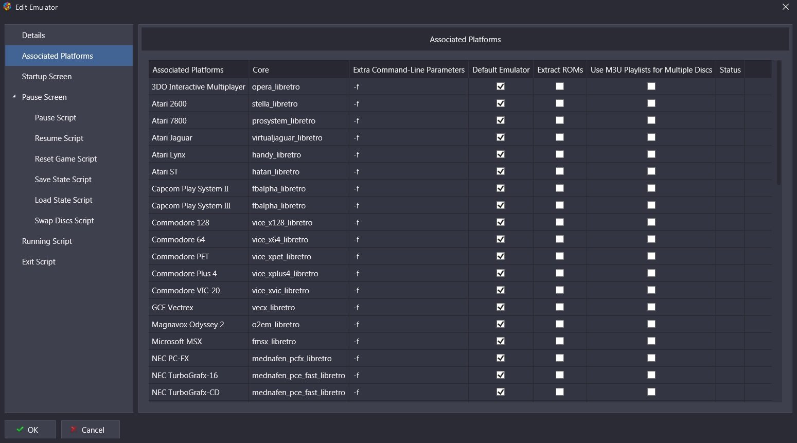Image resolution: width=797 pixels, height=443 pixels.
Task: Click the platforms table vertical scrollbar thumb
Action: (x=778, y=122)
